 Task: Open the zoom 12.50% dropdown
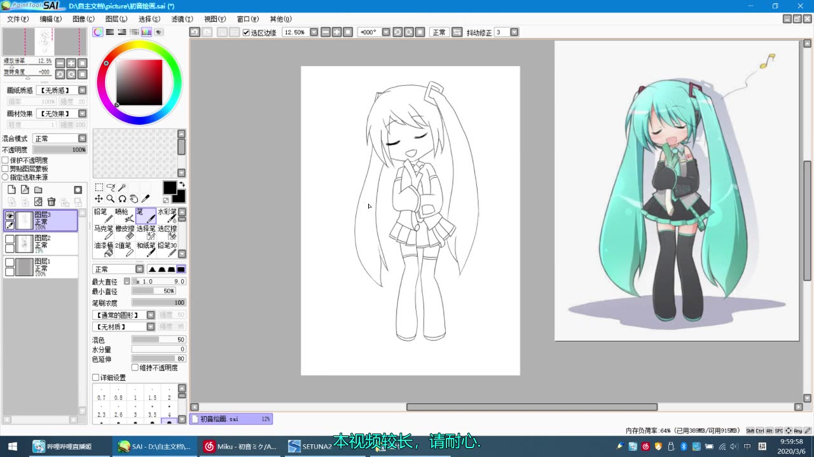point(314,32)
